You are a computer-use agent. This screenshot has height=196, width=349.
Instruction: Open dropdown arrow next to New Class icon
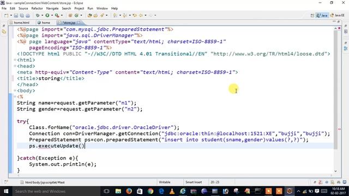(x=81, y=15)
